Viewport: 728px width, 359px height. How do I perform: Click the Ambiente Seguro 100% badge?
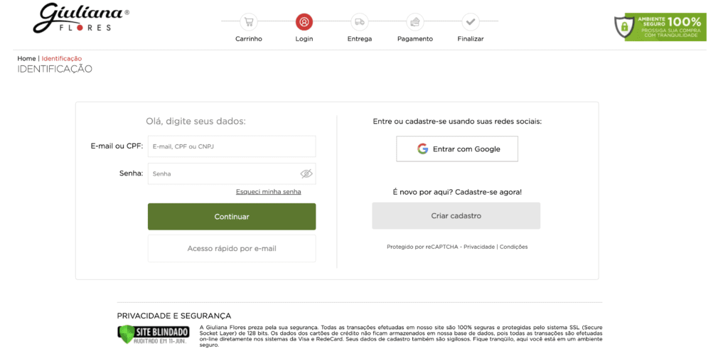[x=660, y=26]
